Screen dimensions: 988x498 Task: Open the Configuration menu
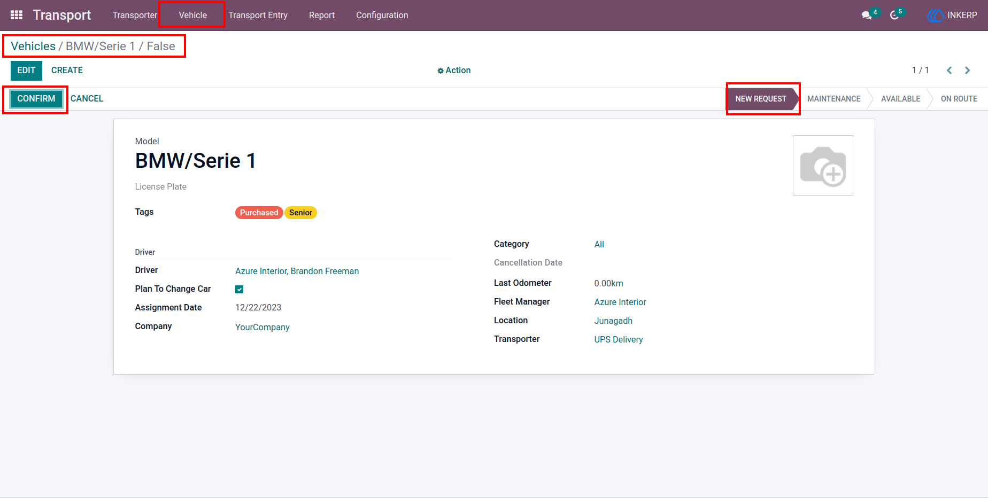click(x=382, y=15)
